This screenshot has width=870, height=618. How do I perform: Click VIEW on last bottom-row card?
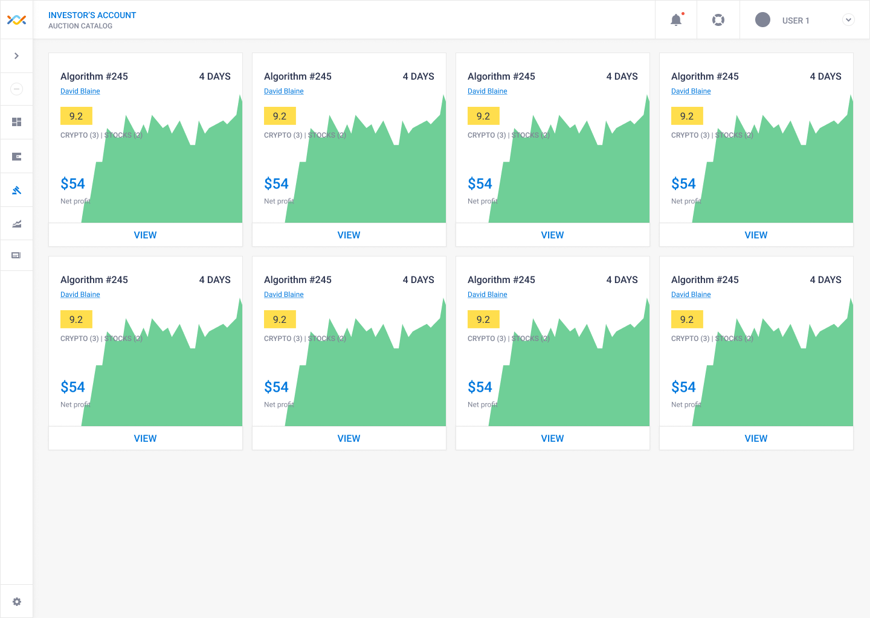756,438
